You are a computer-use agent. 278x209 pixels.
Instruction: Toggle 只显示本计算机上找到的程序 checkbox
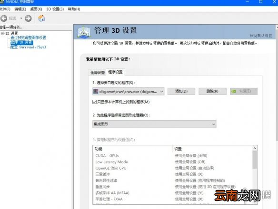coord(94,102)
